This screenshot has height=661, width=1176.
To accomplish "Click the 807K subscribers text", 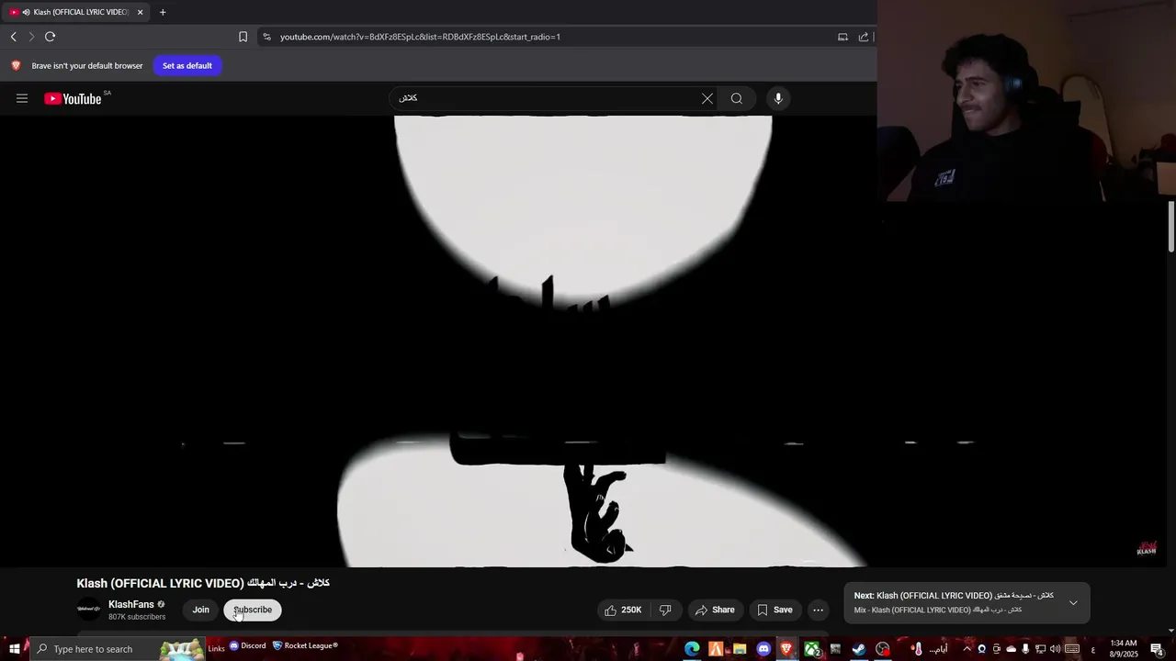I will tap(137, 617).
